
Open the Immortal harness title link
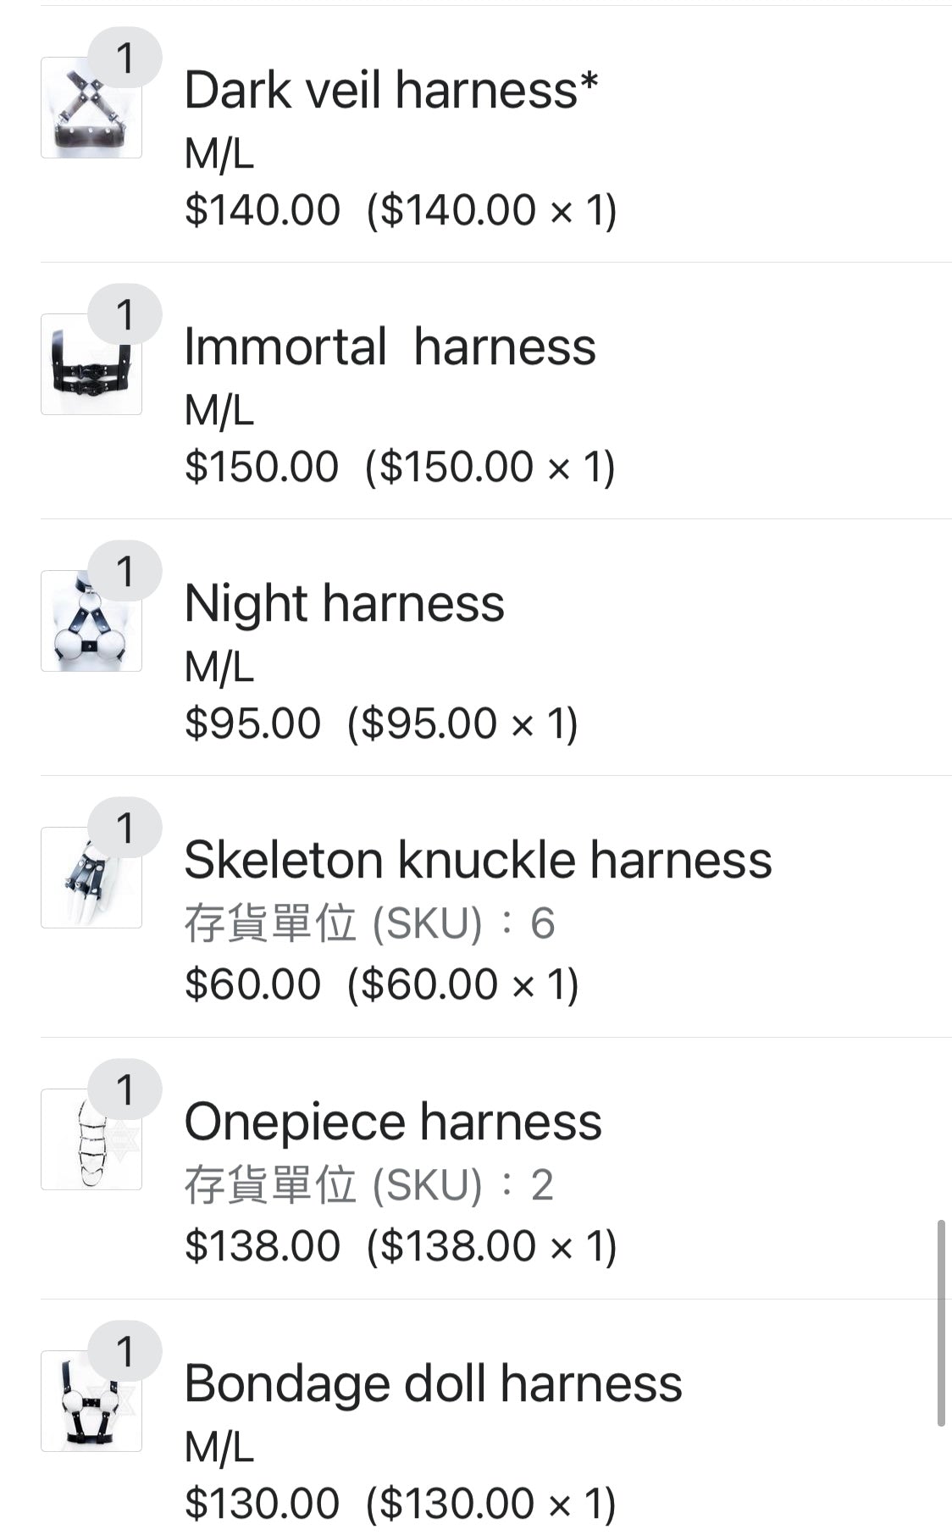point(390,346)
